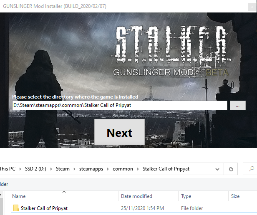Viewport: 257px width, 215px height.
Task: Expand chevron after common breadcrumb
Action: 138,169
